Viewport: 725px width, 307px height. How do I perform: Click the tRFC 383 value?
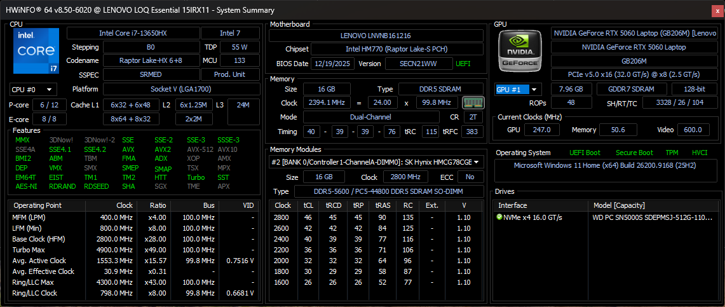pyautogui.click(x=473, y=132)
